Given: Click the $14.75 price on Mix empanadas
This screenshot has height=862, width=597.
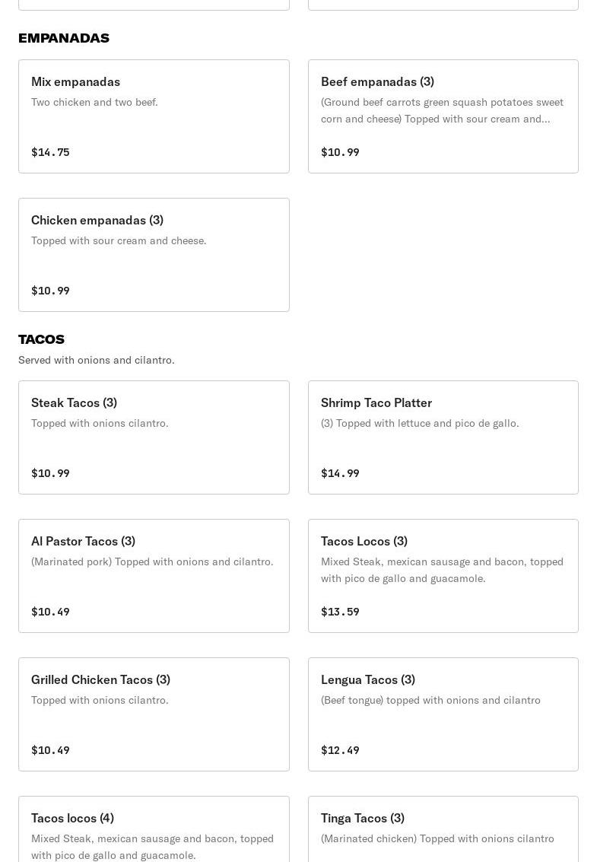Looking at the screenshot, I should tap(50, 152).
